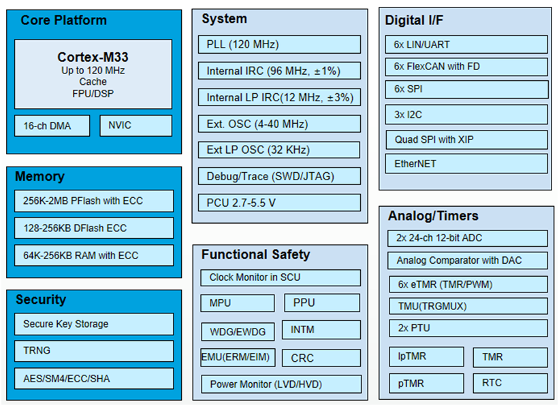
Task: Select the AES/SM4/ECC/SHA box
Action: tap(93, 377)
